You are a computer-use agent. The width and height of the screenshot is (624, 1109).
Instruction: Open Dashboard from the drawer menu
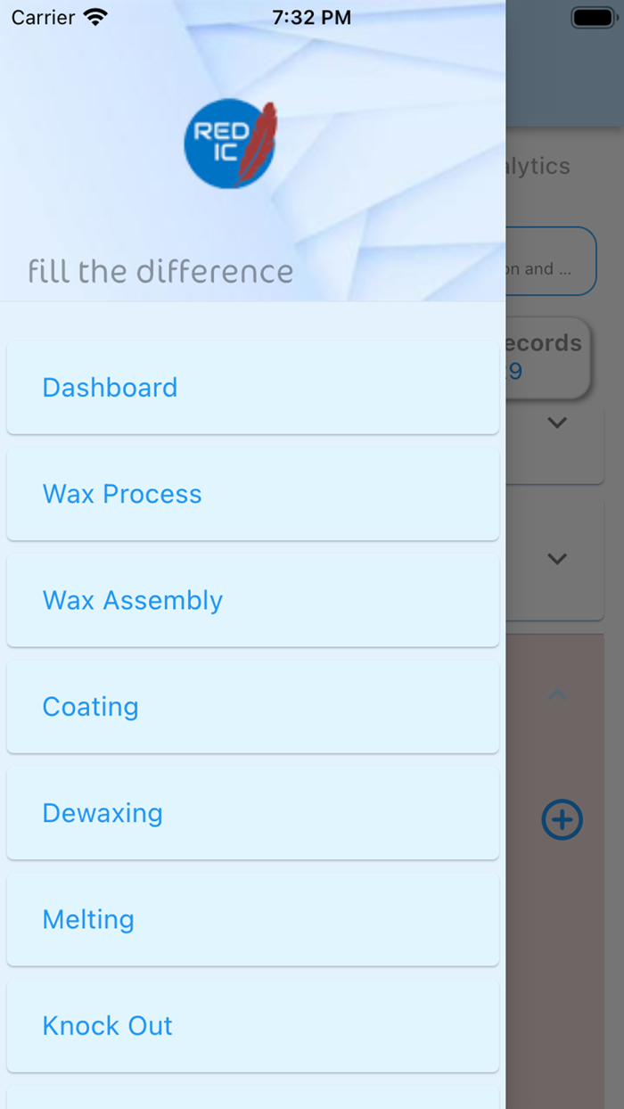tap(252, 388)
